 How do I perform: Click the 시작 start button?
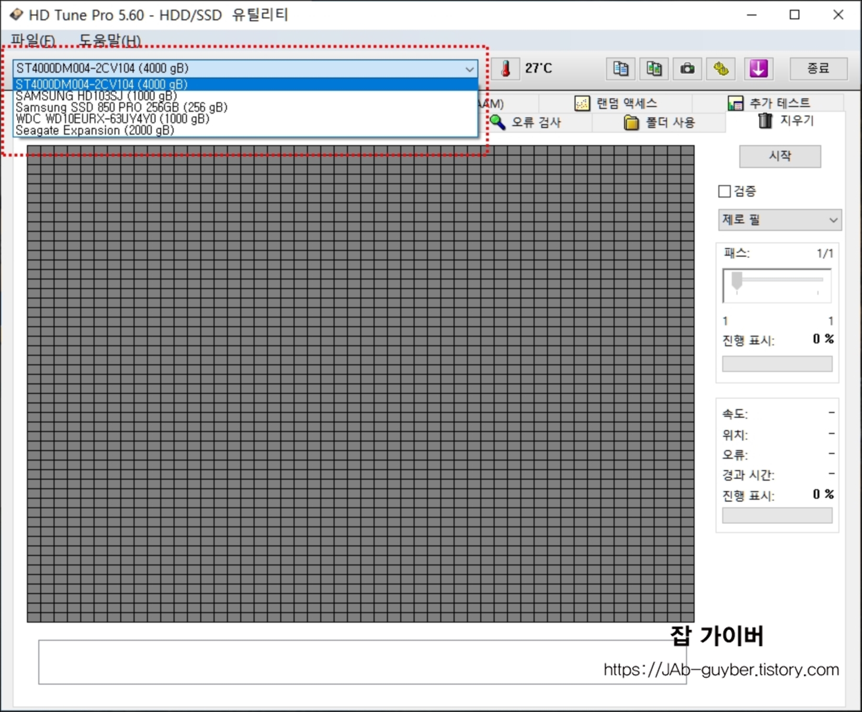coord(780,156)
